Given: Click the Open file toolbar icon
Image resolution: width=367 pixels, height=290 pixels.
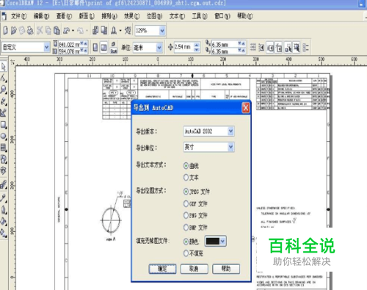Looking at the screenshot, I should (14, 31).
